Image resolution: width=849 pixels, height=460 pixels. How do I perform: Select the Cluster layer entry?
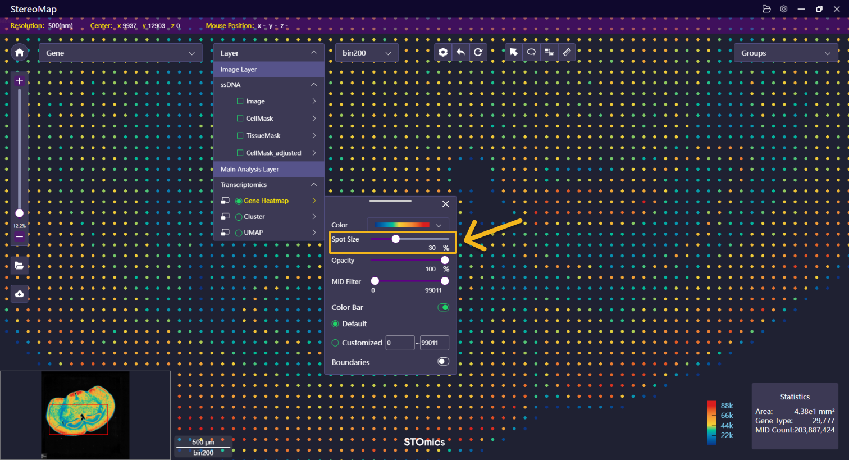254,217
